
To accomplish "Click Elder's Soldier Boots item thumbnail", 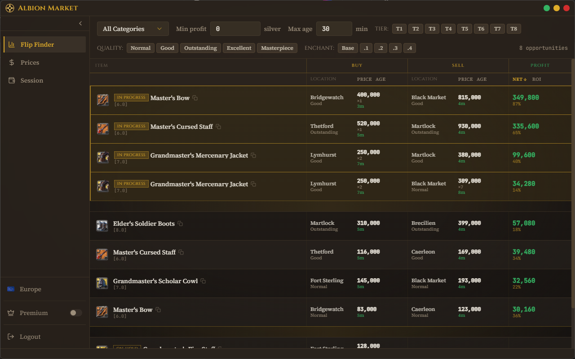I will 102,226.
